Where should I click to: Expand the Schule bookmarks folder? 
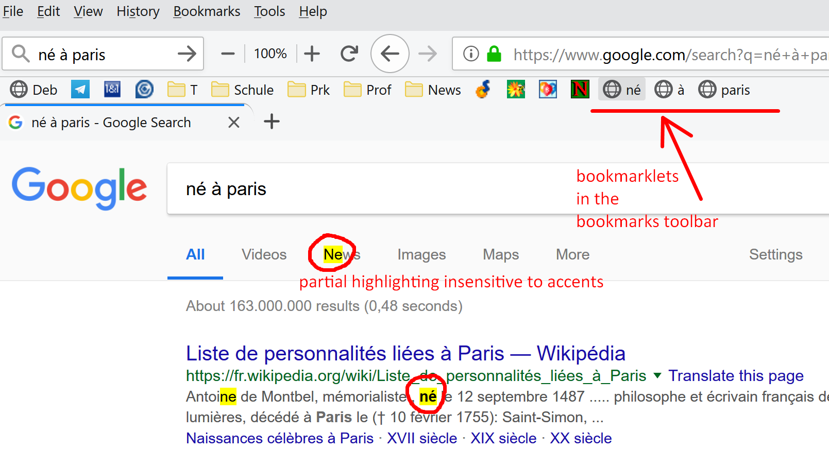(242, 90)
